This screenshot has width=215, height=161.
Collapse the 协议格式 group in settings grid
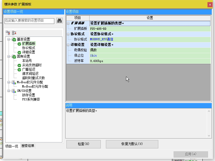click(68, 34)
